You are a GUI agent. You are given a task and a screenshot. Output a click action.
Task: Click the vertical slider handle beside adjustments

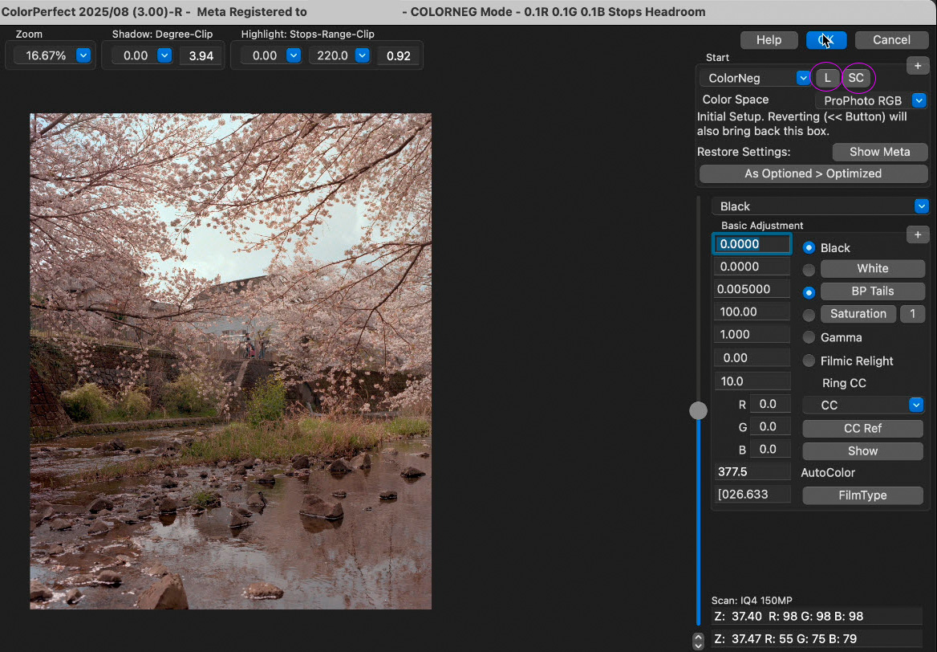699,410
